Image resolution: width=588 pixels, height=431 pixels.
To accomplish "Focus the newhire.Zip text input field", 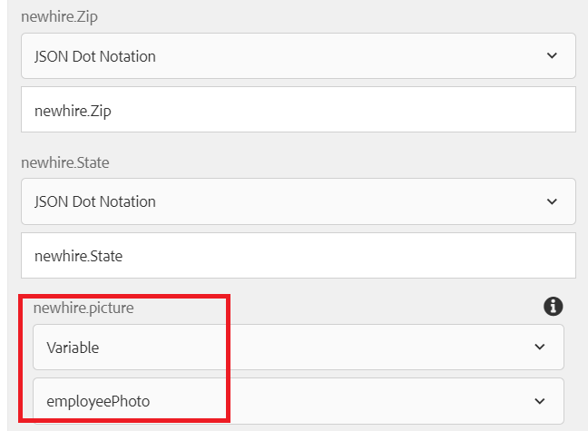I will [299, 110].
